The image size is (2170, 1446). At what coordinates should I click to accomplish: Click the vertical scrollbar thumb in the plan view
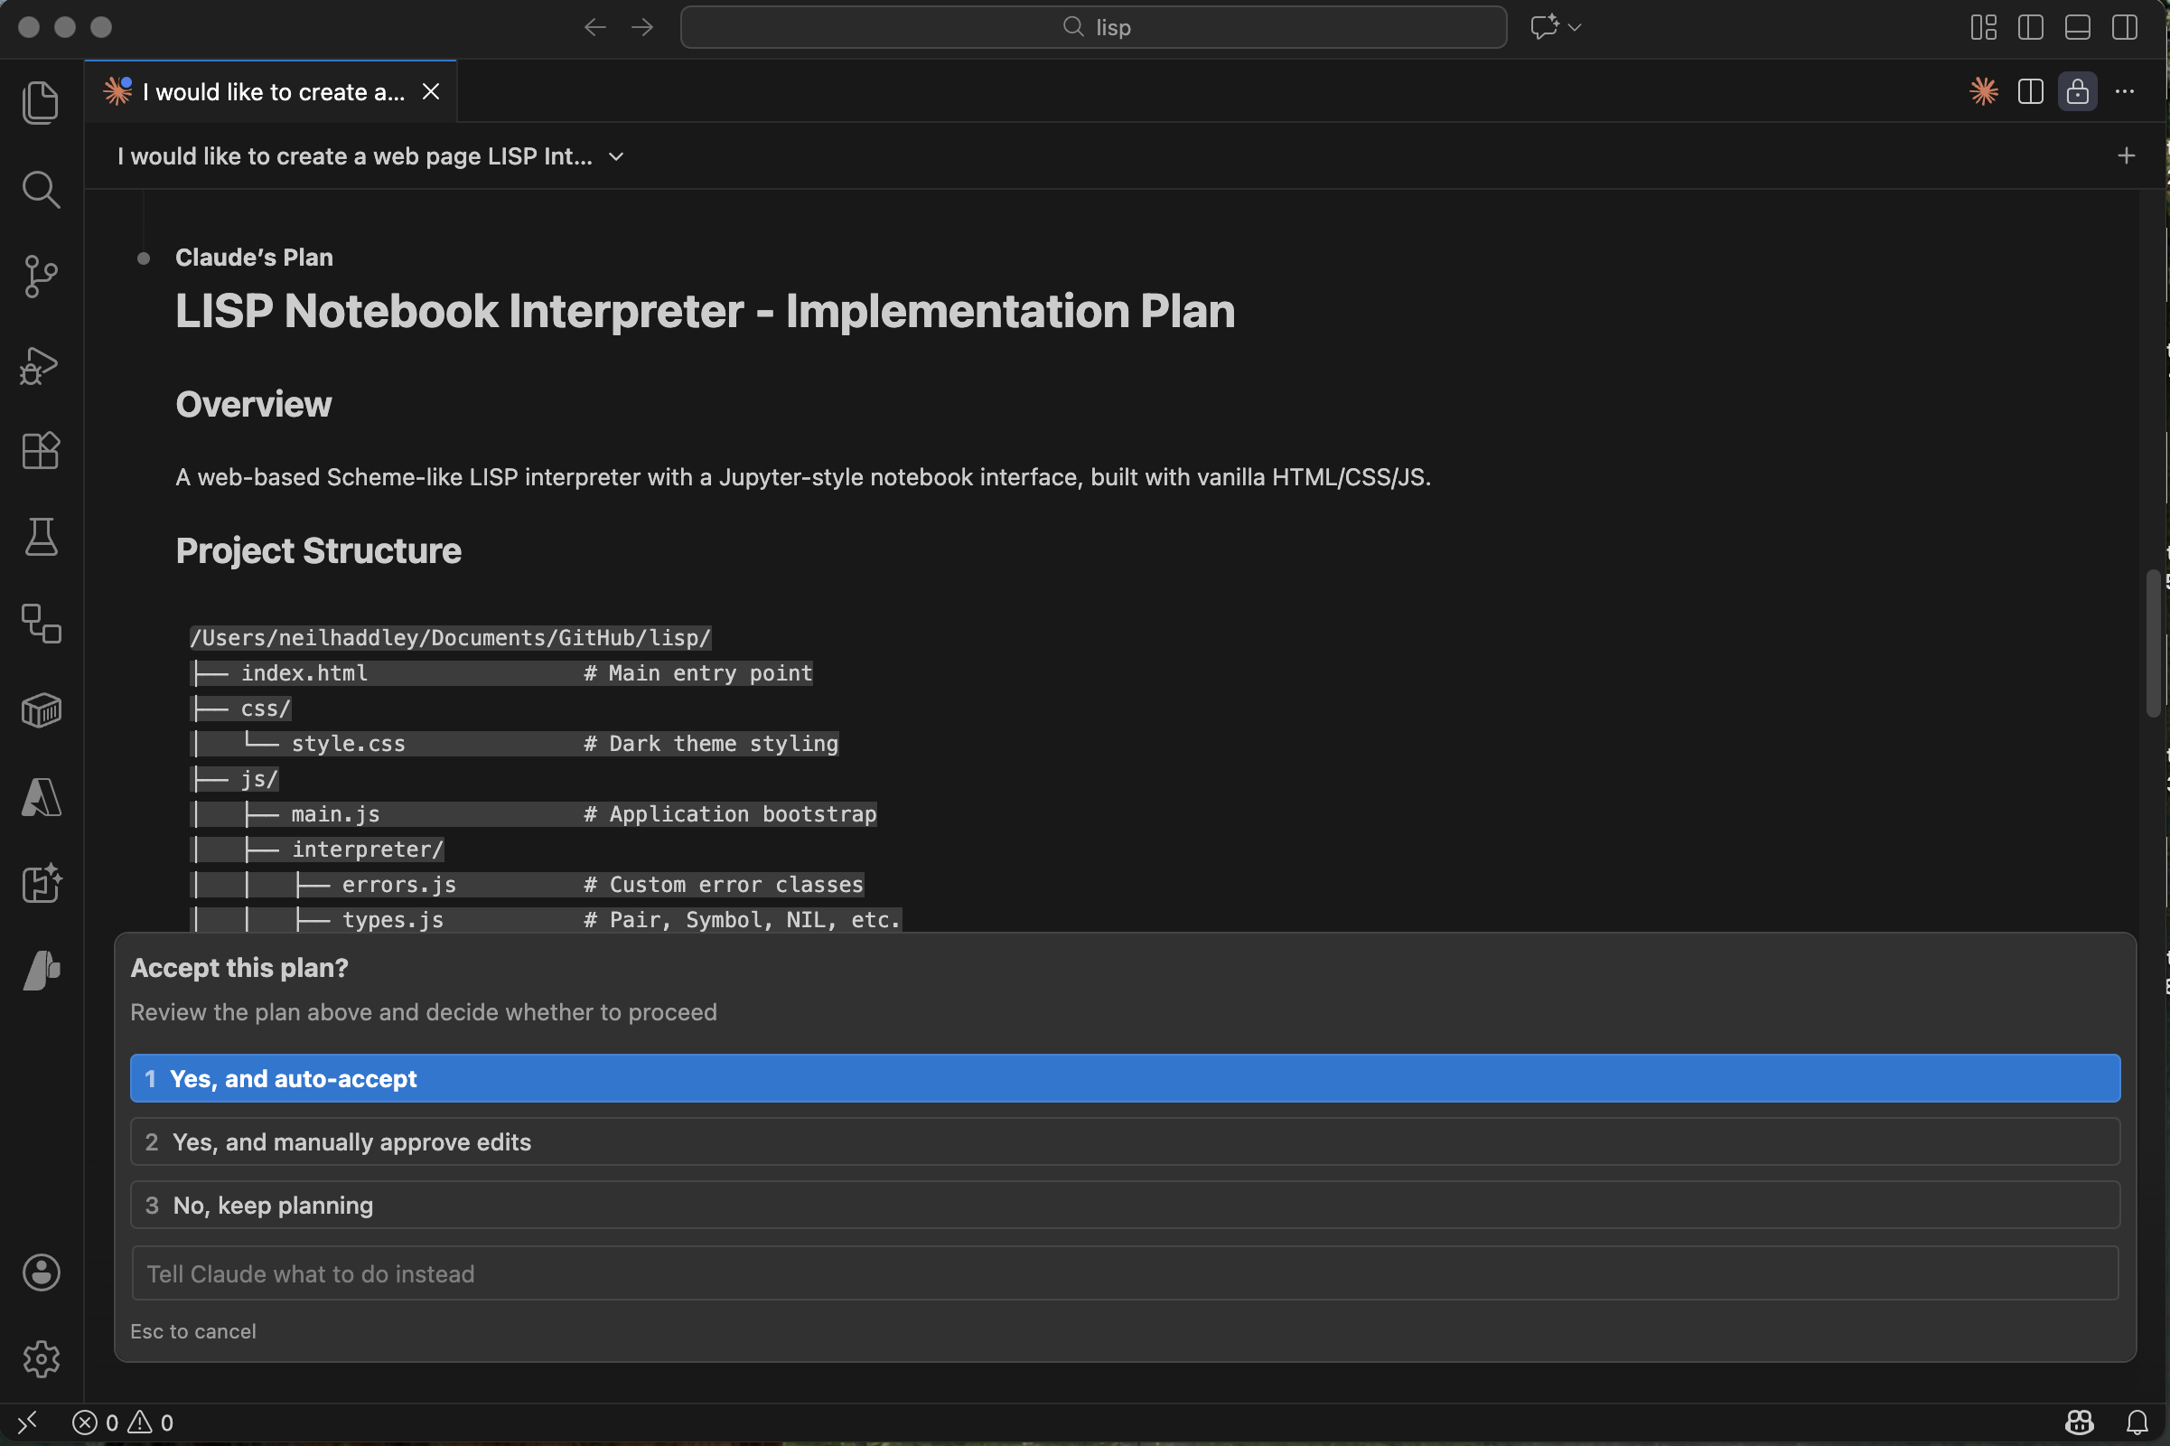(x=2154, y=643)
